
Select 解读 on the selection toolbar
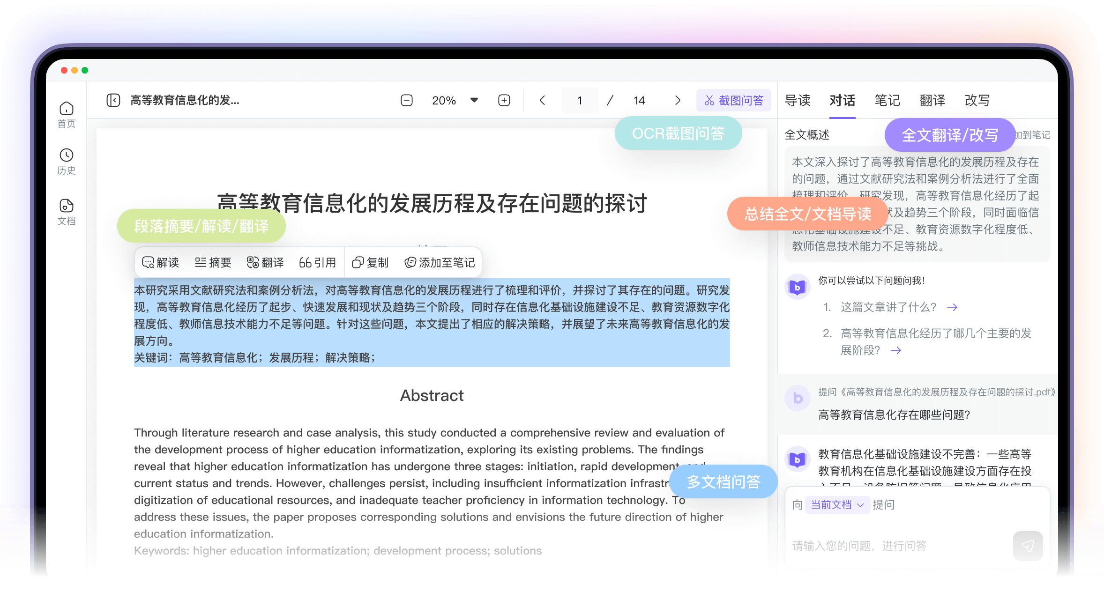[x=161, y=262]
